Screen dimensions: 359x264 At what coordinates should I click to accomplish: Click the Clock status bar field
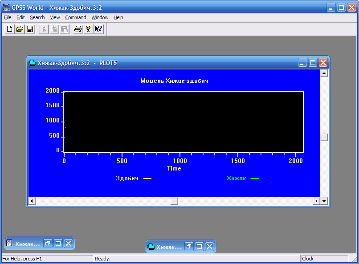(x=324, y=259)
